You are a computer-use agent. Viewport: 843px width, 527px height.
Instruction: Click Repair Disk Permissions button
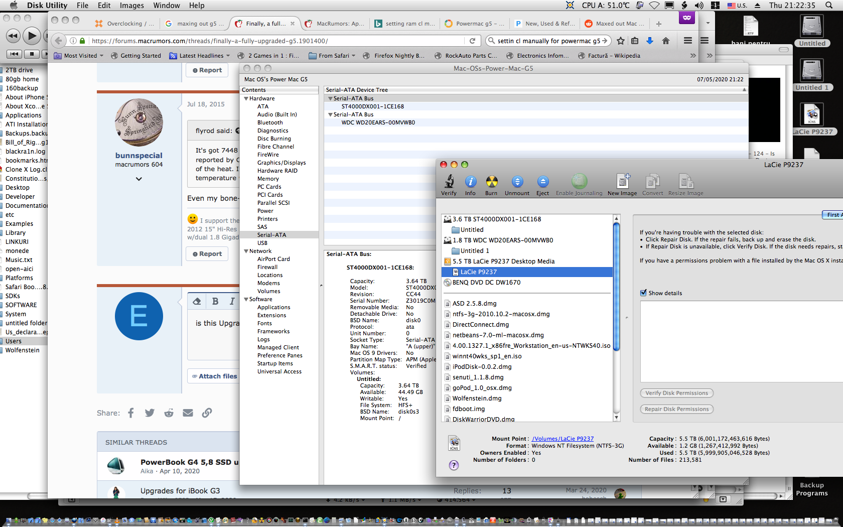tap(676, 409)
